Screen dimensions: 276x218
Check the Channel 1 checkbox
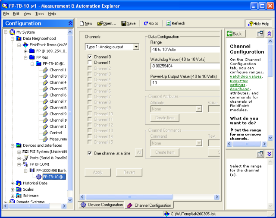90,63
